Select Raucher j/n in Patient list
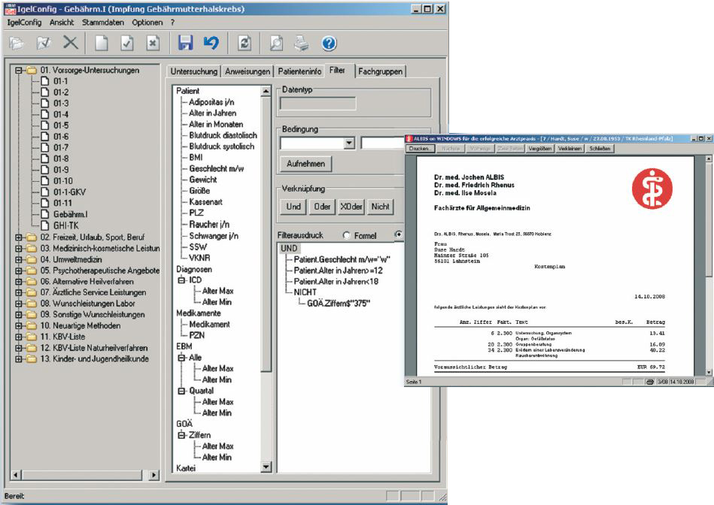The width and height of the screenshot is (714, 505). click(x=209, y=225)
